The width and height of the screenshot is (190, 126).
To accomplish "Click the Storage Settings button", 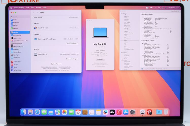I will (72, 59).
